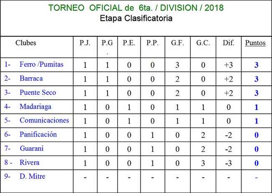This screenshot has height=193, width=272.
Task: Click the Clubes column header
Action: [x=26, y=43]
